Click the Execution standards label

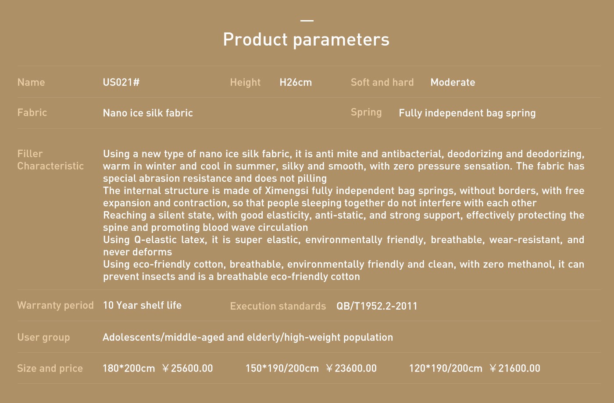278,306
